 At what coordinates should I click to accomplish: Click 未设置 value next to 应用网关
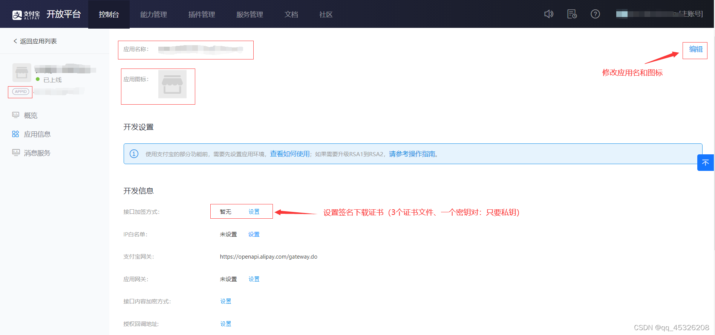pyautogui.click(x=228, y=279)
